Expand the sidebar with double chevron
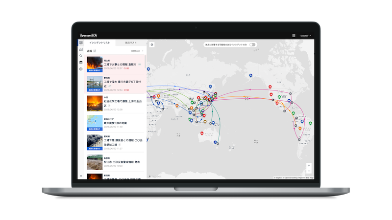The image size is (392, 220). pos(81,176)
